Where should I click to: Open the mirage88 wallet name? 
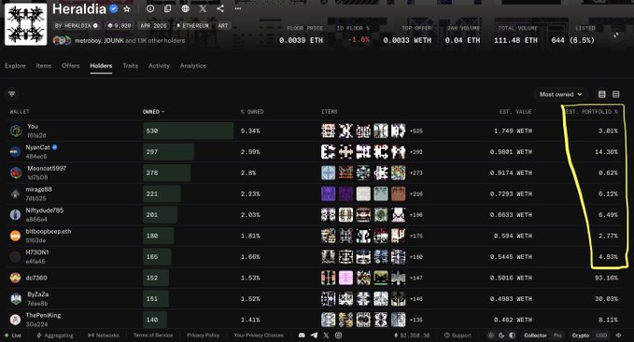pyautogui.click(x=39, y=189)
